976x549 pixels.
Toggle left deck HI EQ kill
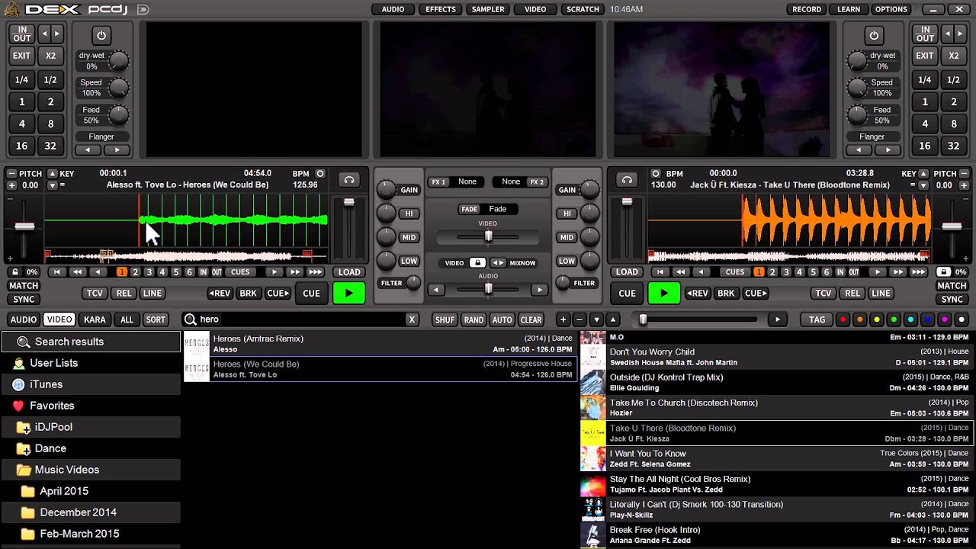pos(409,214)
